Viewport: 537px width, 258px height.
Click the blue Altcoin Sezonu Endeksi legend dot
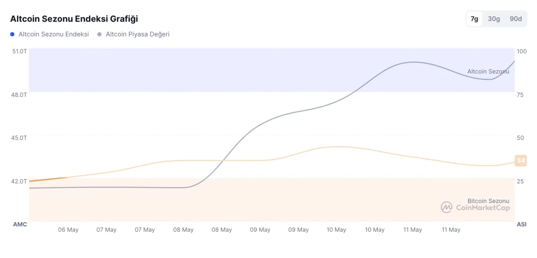[x=12, y=34]
